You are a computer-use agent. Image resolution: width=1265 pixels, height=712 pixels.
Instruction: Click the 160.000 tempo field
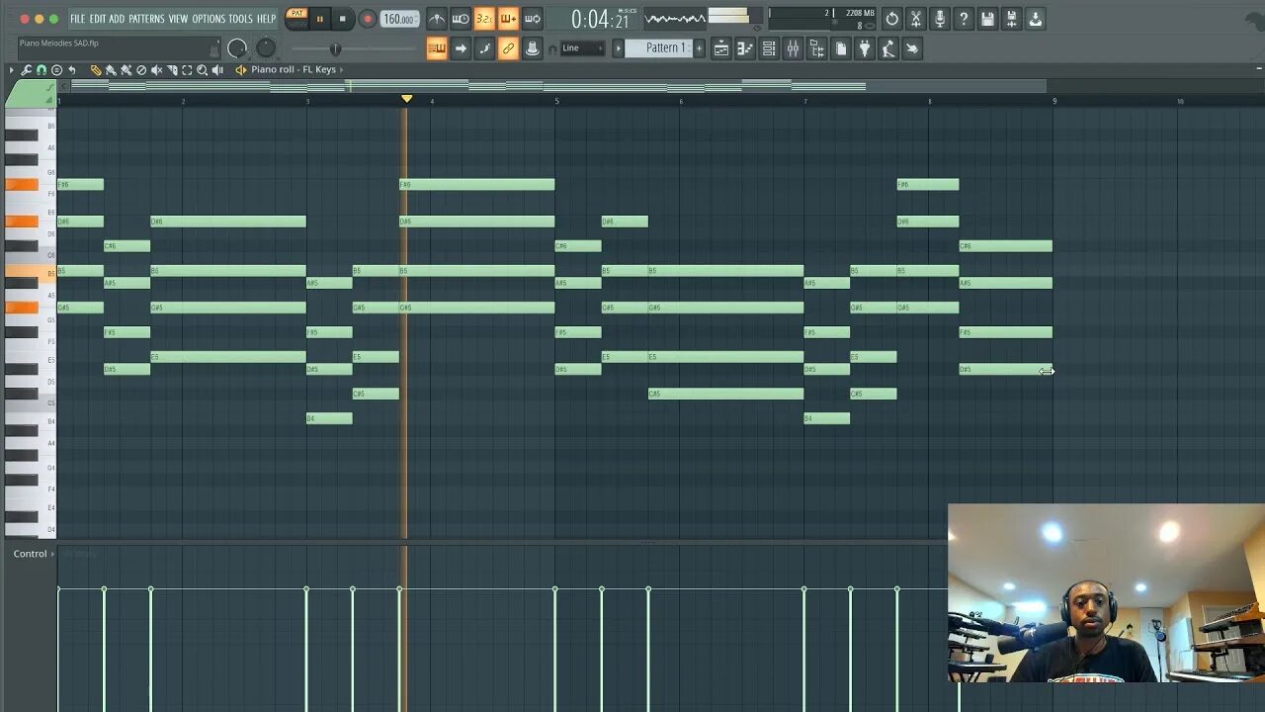(398, 19)
